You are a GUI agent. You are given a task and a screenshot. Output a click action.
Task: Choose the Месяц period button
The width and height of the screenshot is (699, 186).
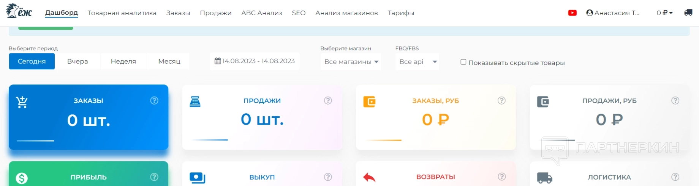pos(169,61)
